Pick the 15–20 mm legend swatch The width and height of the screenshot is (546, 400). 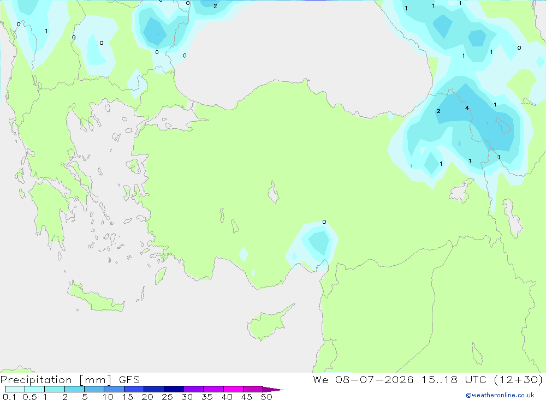134,389
